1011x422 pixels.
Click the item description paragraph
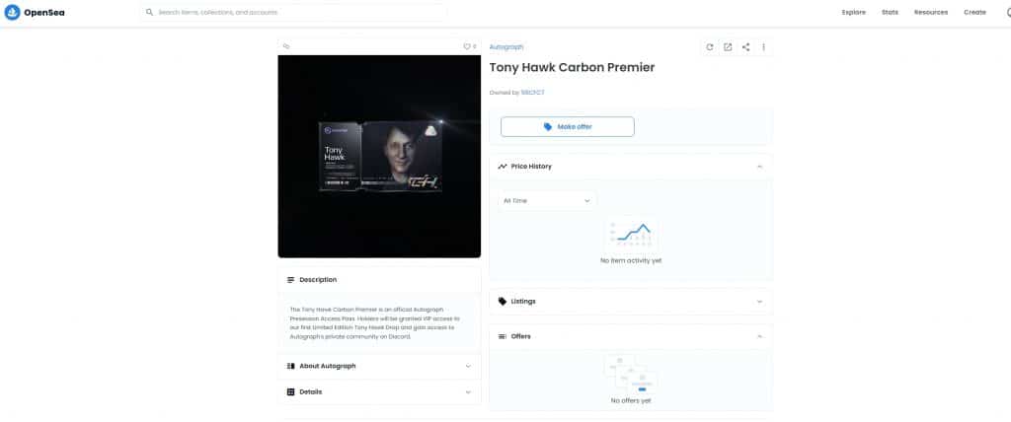click(x=374, y=322)
